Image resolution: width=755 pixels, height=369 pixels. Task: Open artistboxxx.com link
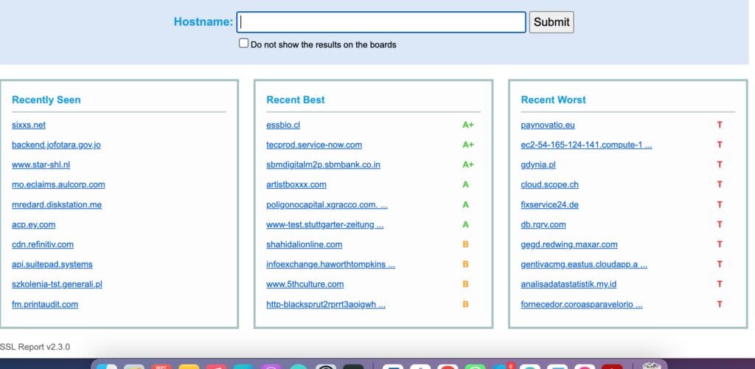pos(296,184)
